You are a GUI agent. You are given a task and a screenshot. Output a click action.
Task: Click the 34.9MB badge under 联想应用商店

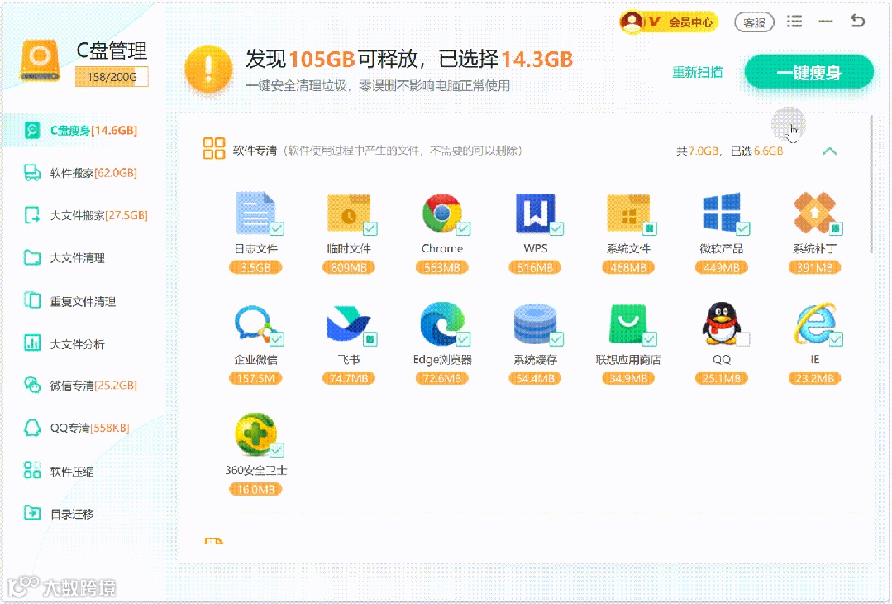628,379
